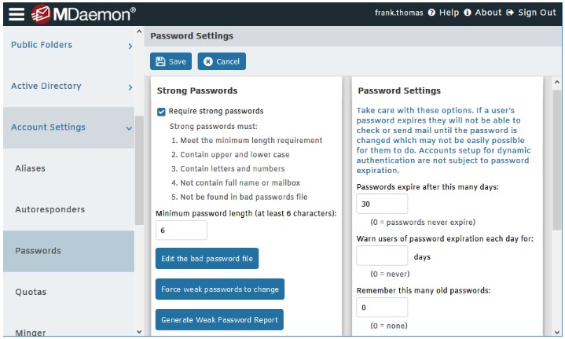
Task: Click the Minimum password length field
Action: click(x=182, y=230)
